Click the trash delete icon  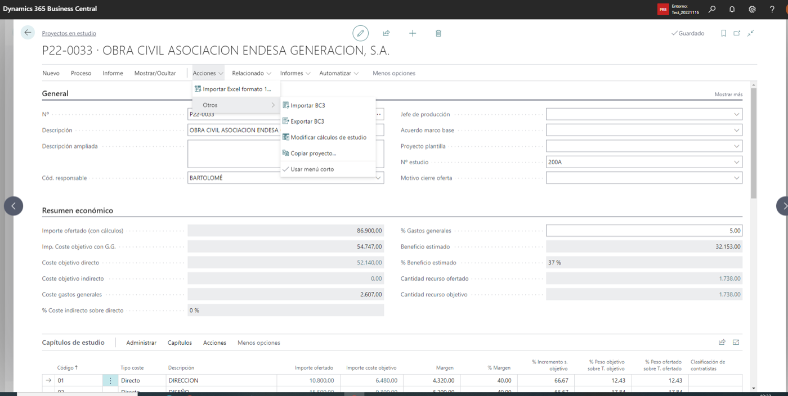[438, 33]
